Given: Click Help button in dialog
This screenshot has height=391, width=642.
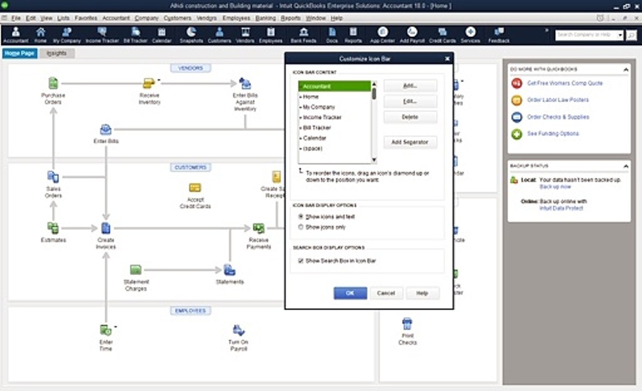Looking at the screenshot, I should point(422,293).
